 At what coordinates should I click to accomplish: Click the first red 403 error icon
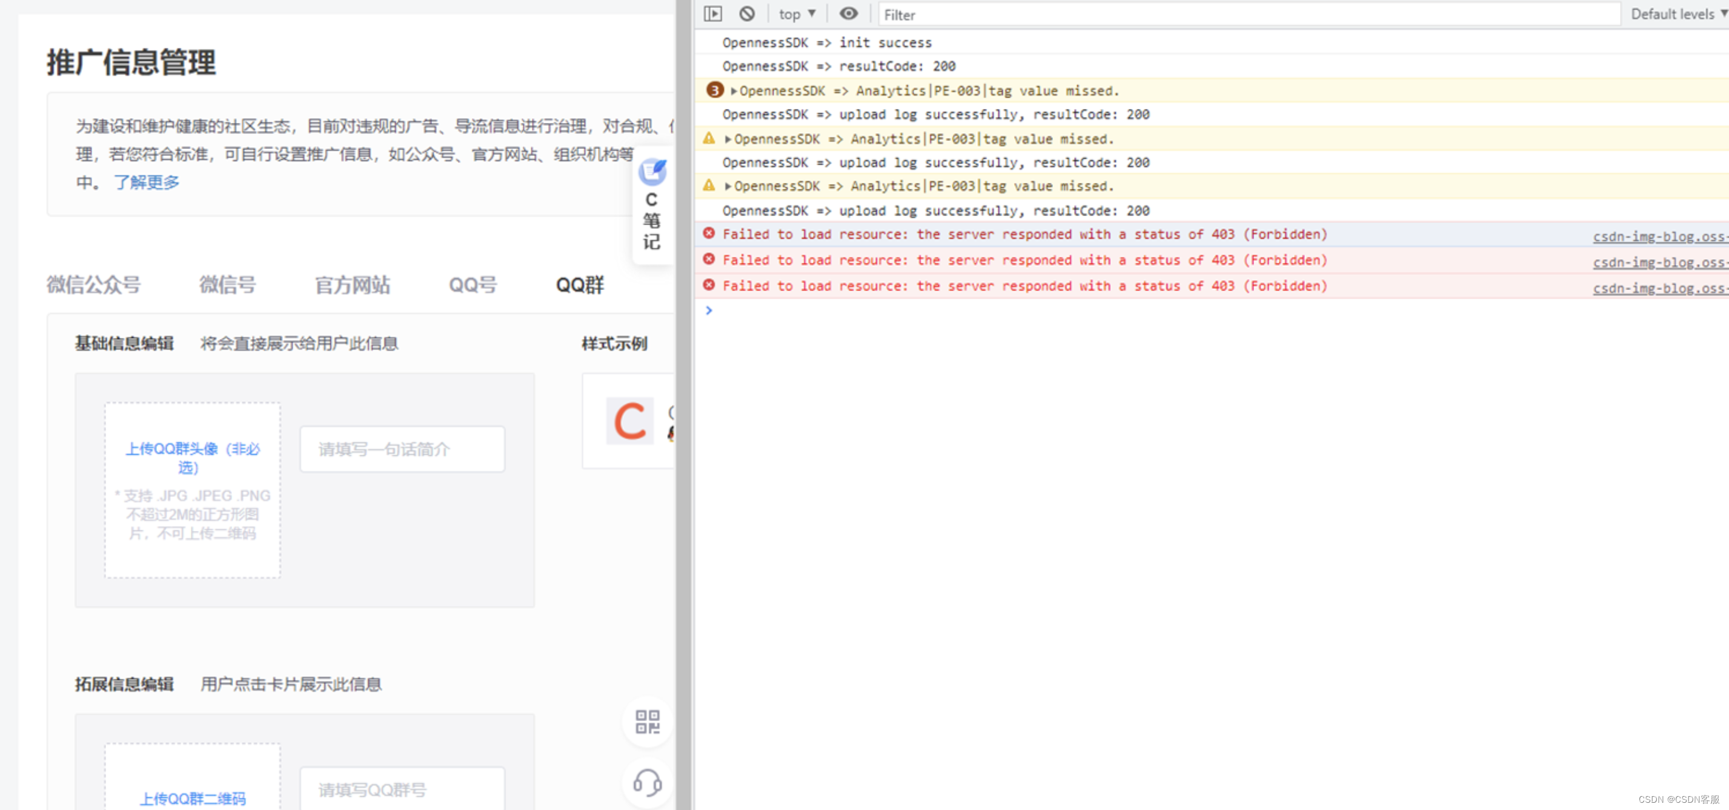(709, 234)
